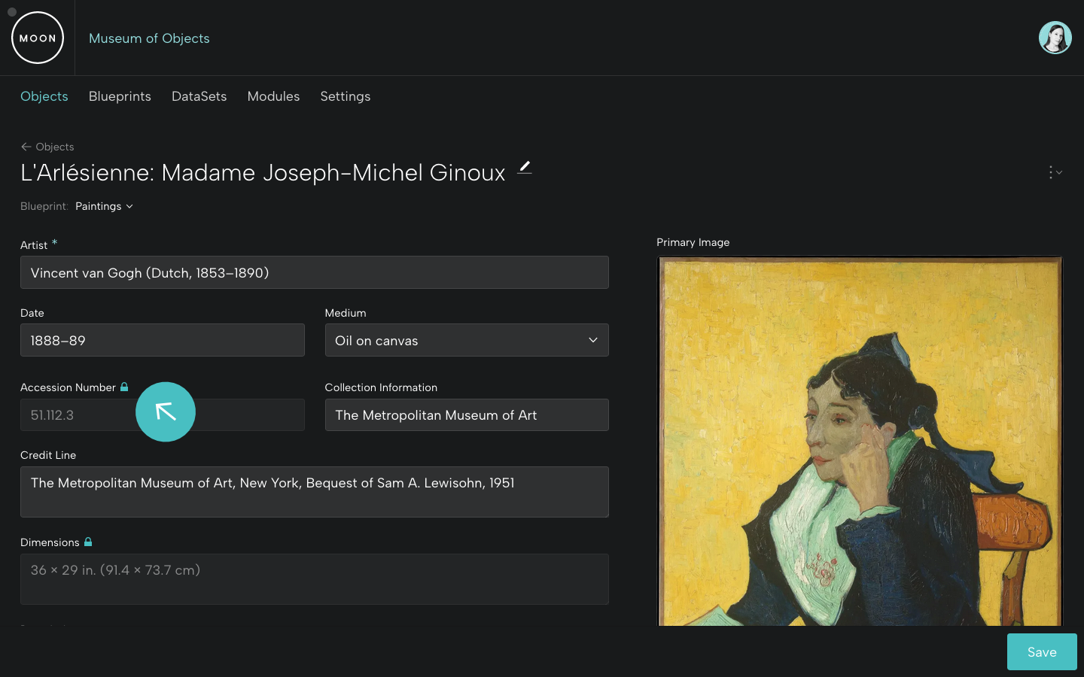Click the locked Accession Number field
This screenshot has width=1084, height=677.
point(163,414)
